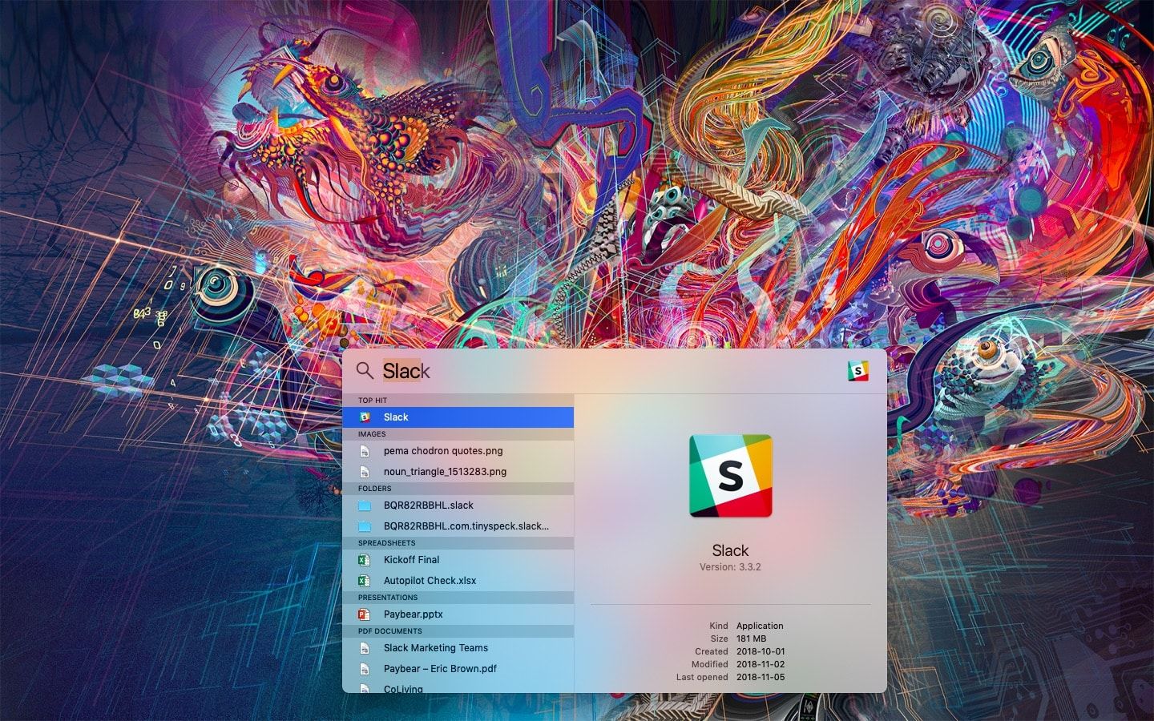Click the Kind Application value
The image size is (1154, 721).
coord(760,626)
